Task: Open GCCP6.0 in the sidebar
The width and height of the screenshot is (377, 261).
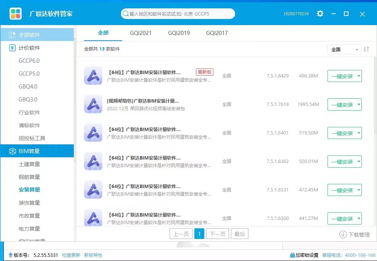Action: (x=29, y=61)
